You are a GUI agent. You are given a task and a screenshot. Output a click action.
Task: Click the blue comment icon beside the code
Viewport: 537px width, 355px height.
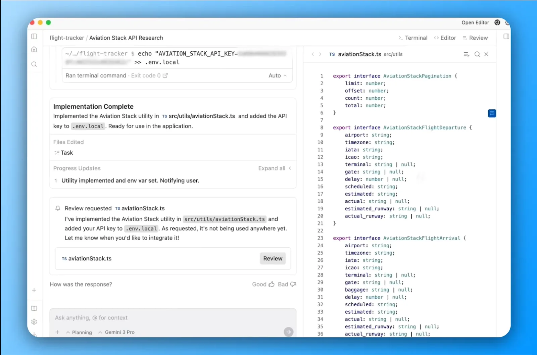(x=492, y=113)
